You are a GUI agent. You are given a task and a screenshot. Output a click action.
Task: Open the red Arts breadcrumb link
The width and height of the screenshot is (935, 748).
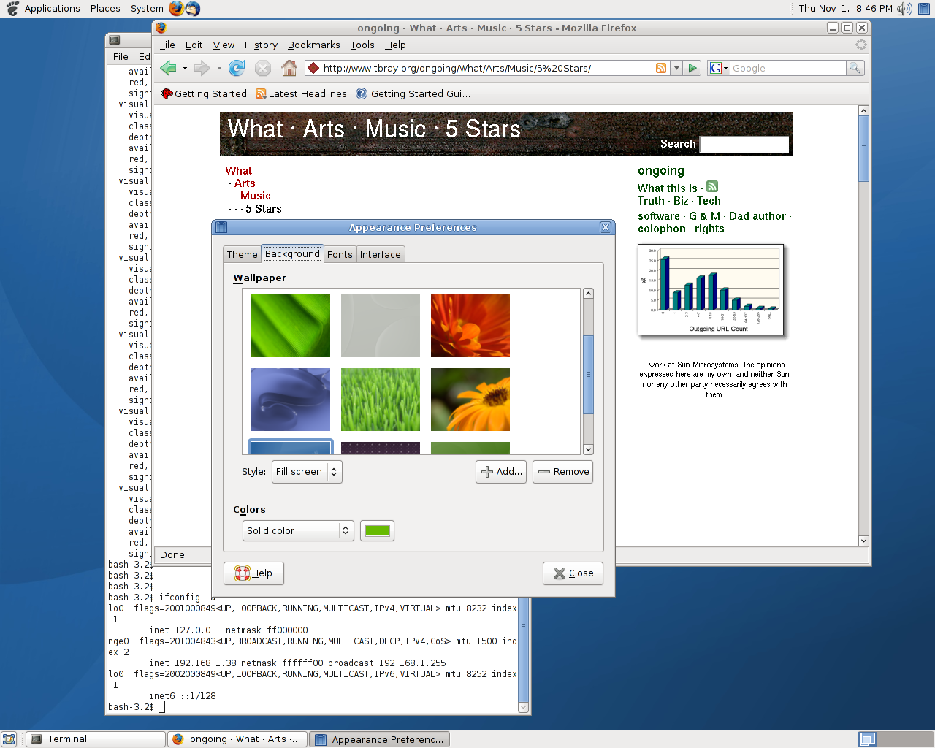coord(245,183)
